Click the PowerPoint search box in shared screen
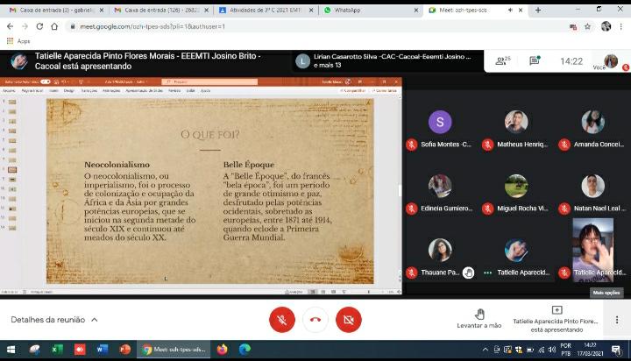This screenshot has width=631, height=361. click(209, 81)
